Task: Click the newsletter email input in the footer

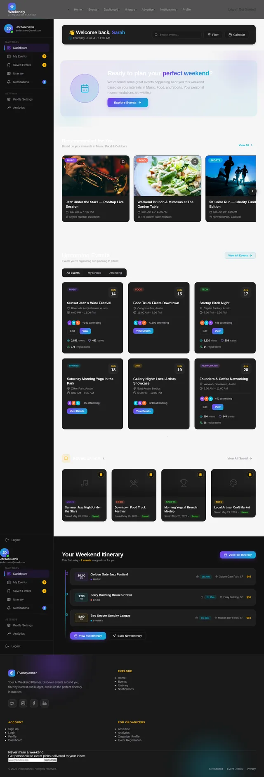Action: [26, 760]
